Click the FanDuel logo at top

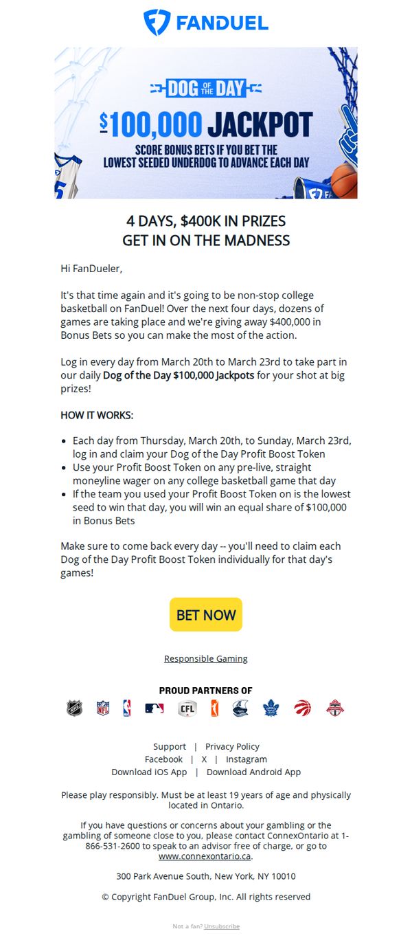tap(206, 23)
